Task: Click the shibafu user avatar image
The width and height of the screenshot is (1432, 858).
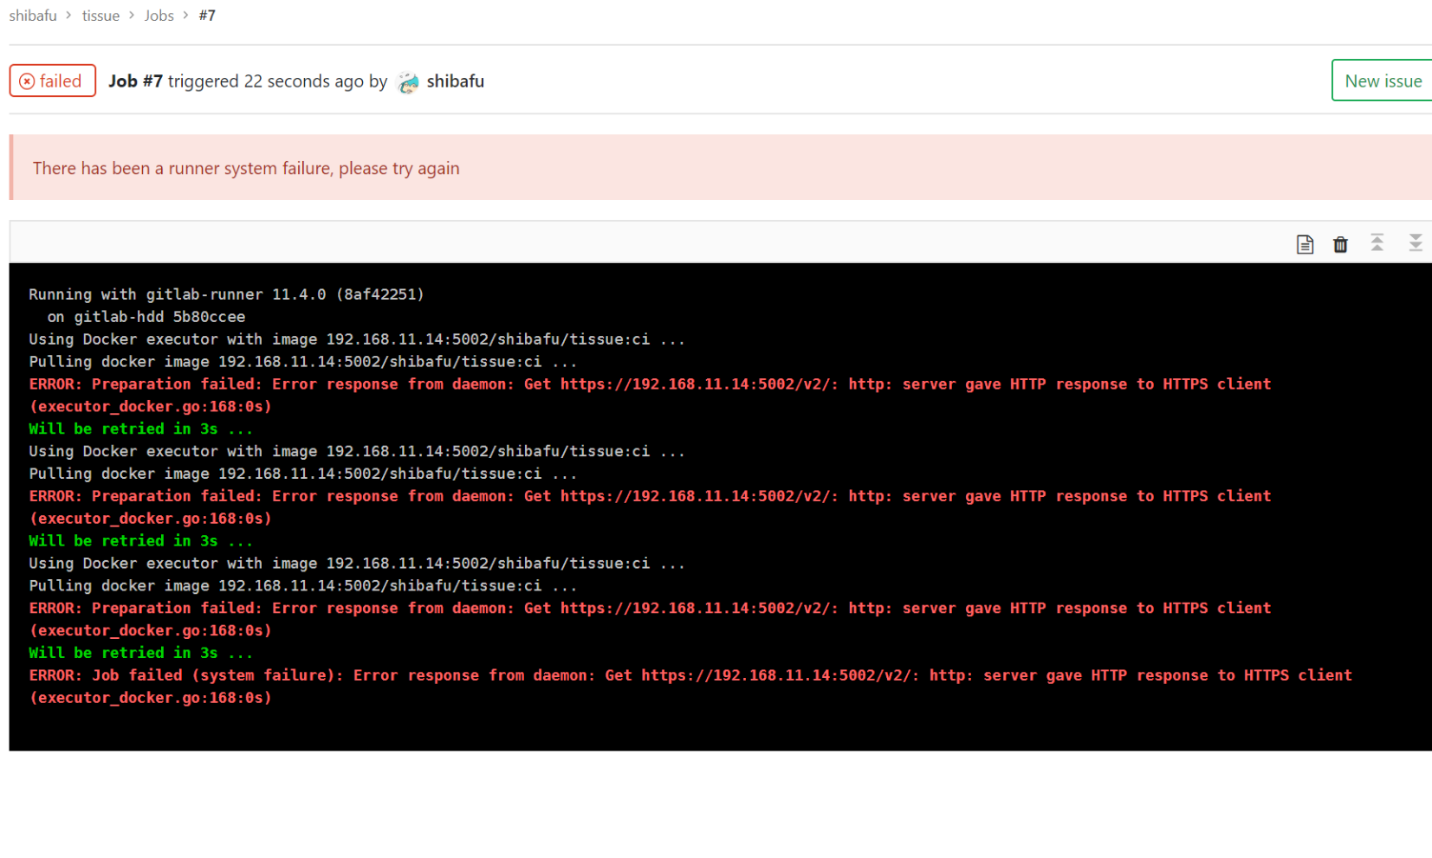Action: click(x=408, y=82)
